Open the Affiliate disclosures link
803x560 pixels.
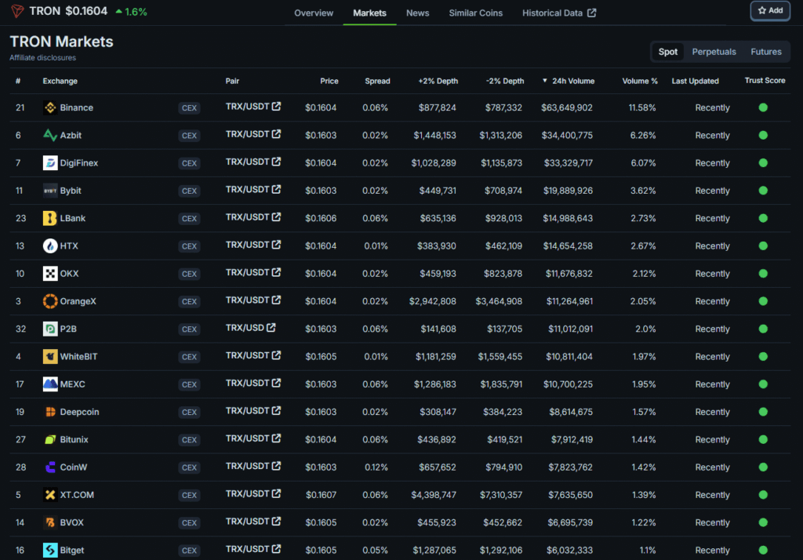(42, 58)
